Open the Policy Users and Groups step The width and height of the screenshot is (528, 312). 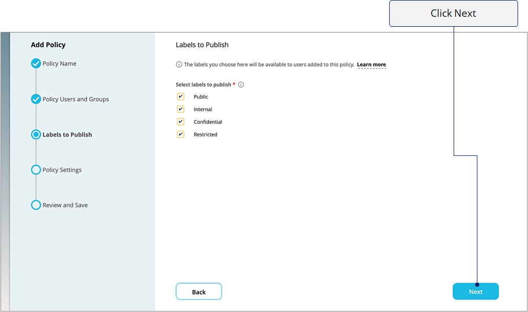(76, 99)
